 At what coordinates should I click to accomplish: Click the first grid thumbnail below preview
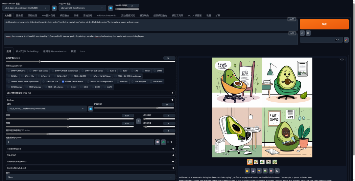click(250, 162)
